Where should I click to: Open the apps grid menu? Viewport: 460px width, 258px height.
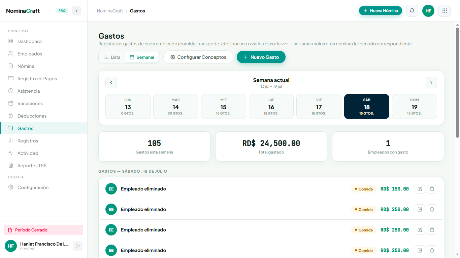click(445, 11)
